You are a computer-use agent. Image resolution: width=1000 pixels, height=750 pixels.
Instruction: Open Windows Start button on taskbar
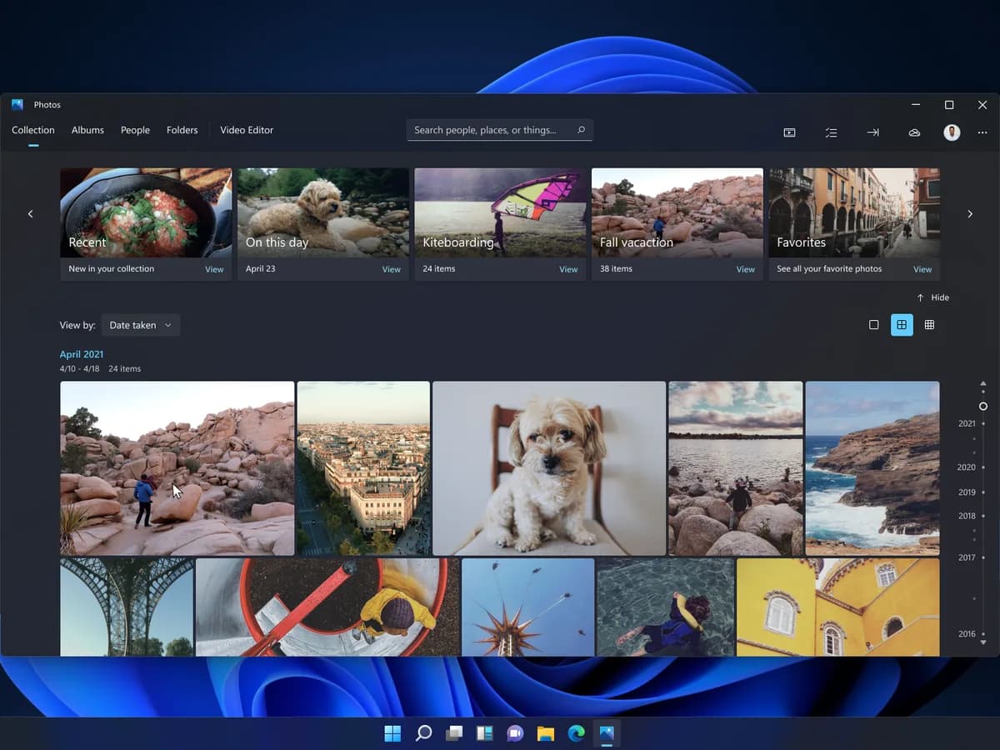[392, 733]
